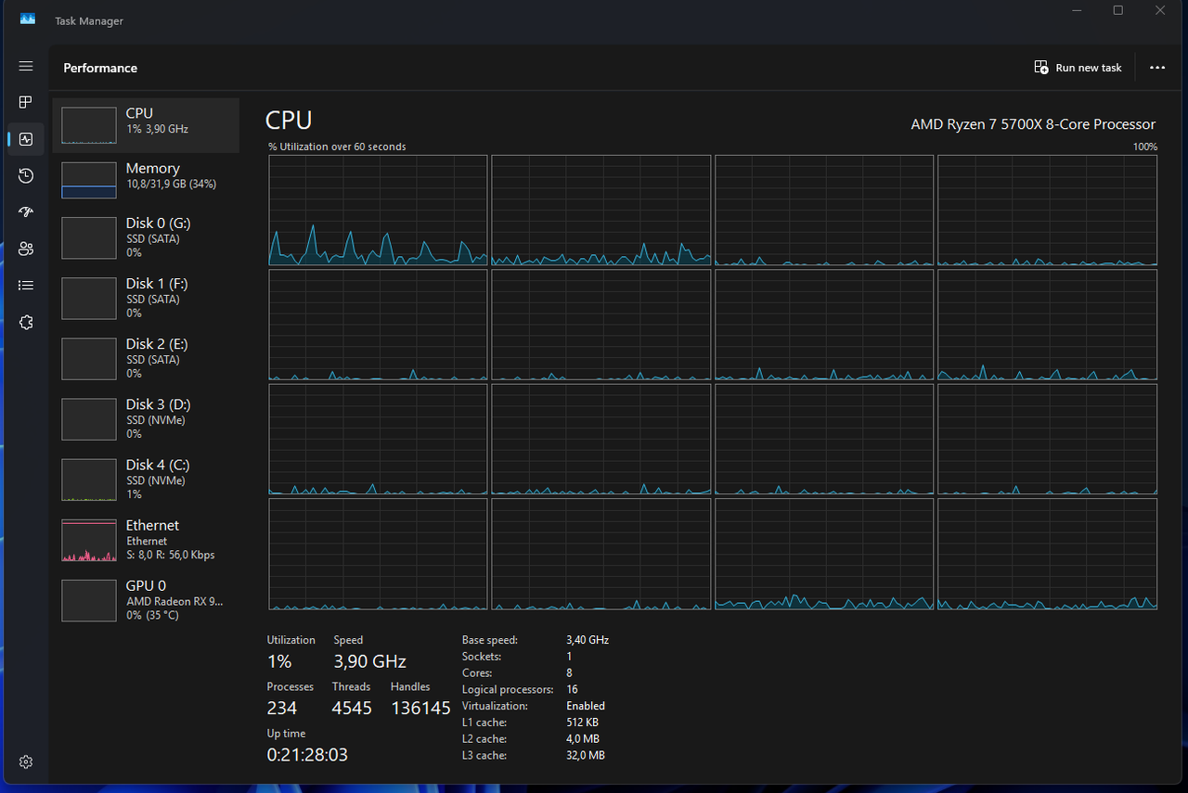Click the CPU mini graph thumbnail
The height and width of the screenshot is (793, 1188).
[89, 125]
